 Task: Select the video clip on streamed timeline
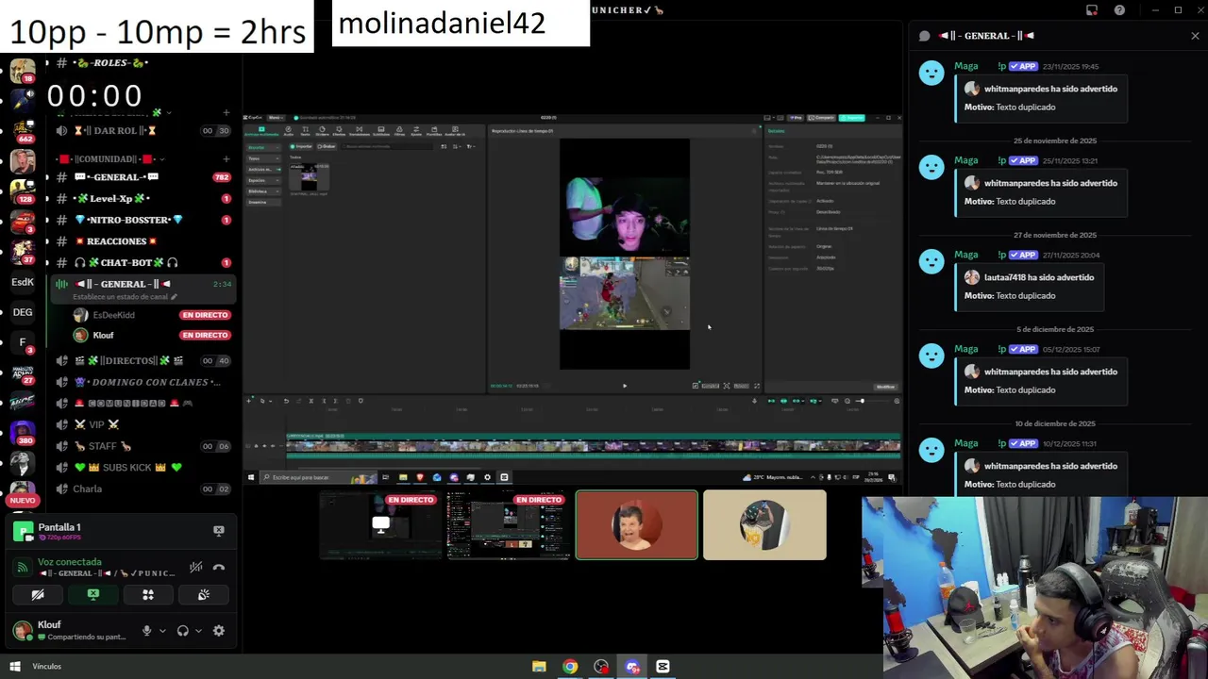pyautogui.click(x=593, y=446)
